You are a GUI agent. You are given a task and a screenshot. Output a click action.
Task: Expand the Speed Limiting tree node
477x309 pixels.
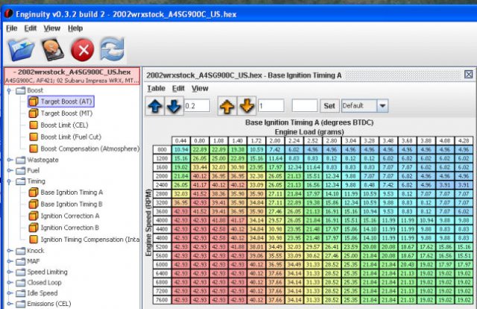10,272
